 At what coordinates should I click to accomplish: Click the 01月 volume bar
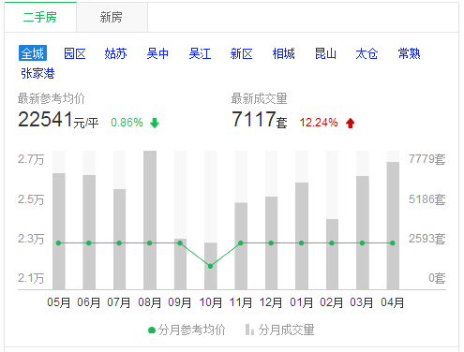click(302, 236)
